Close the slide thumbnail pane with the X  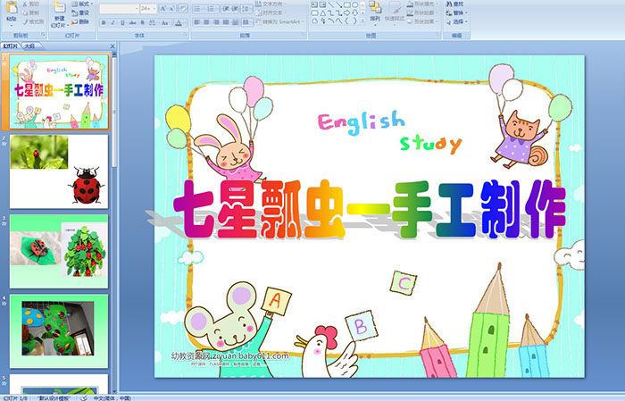[112, 46]
